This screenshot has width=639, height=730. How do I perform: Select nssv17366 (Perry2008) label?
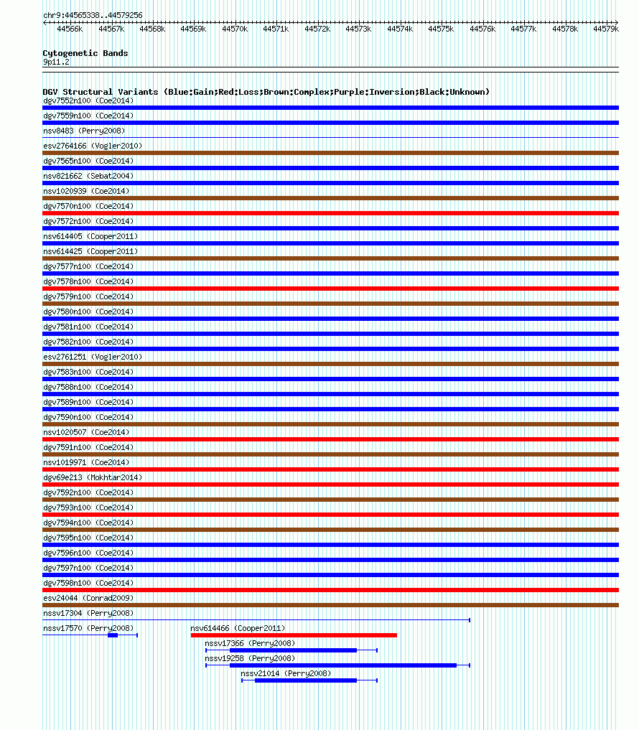(x=250, y=643)
